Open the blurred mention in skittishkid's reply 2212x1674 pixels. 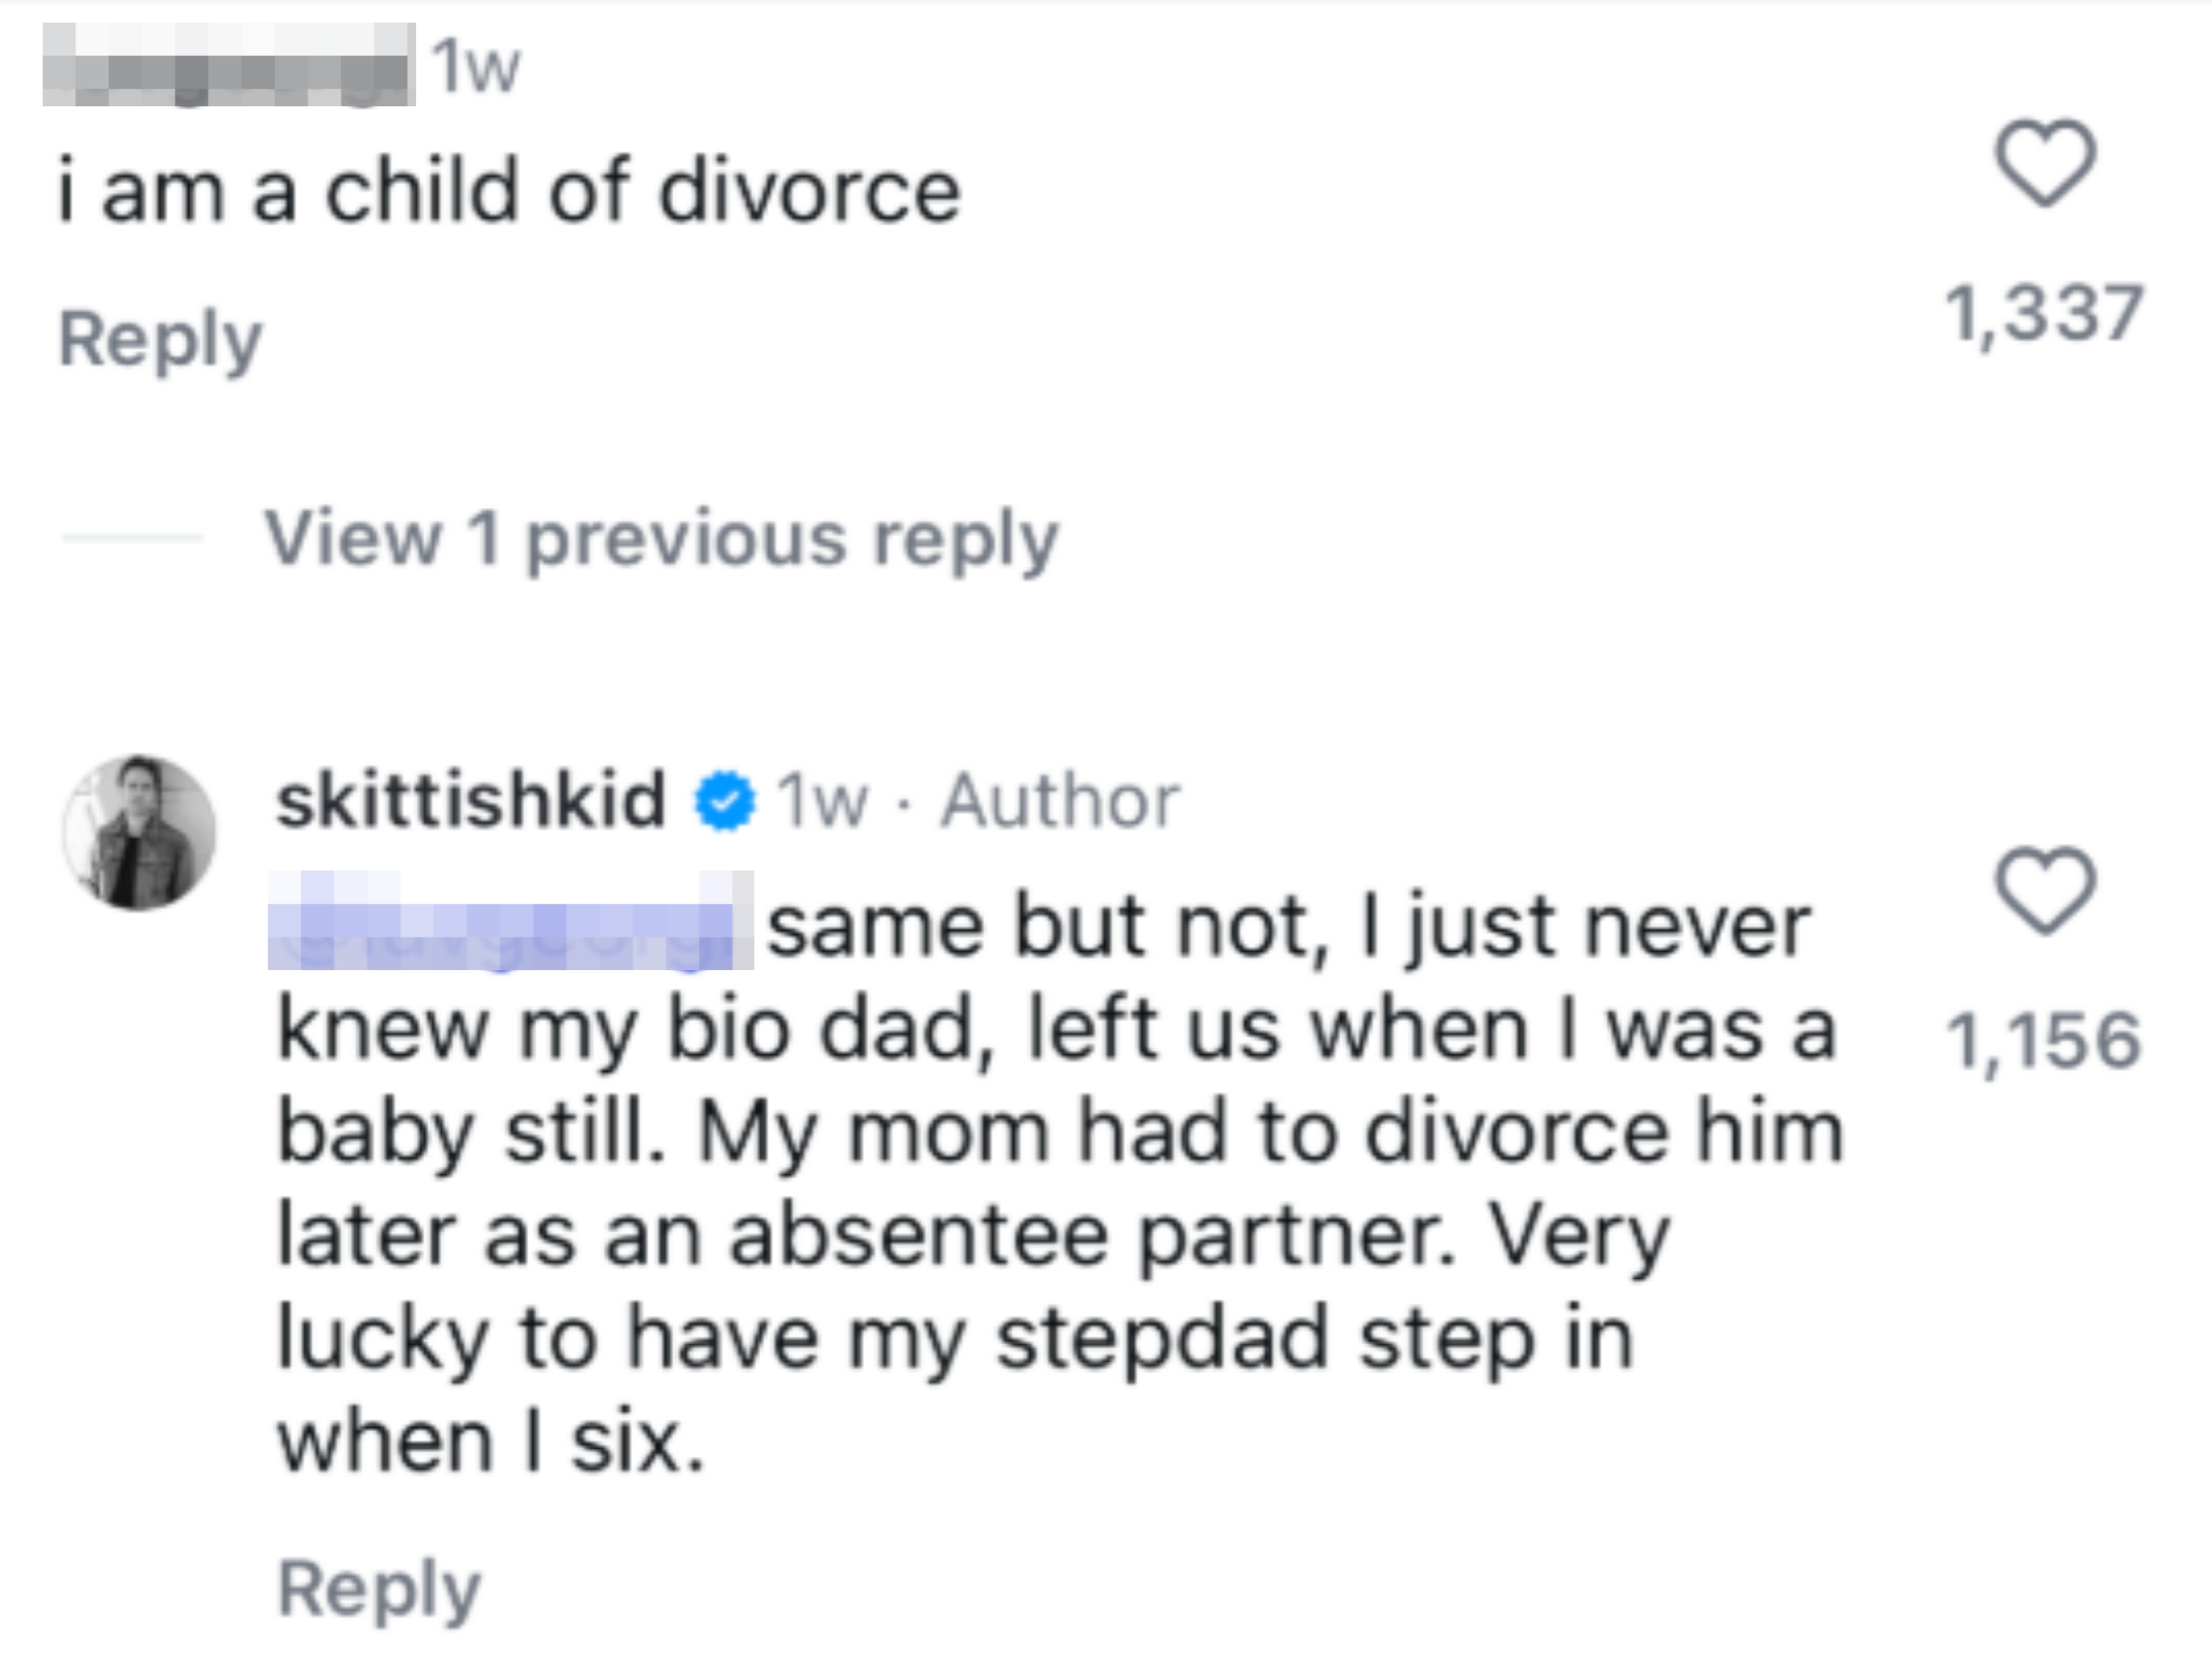tap(510, 921)
